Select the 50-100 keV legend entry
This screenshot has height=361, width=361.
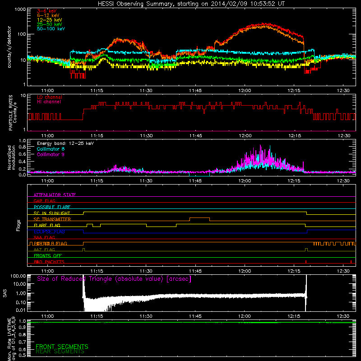tap(51, 29)
